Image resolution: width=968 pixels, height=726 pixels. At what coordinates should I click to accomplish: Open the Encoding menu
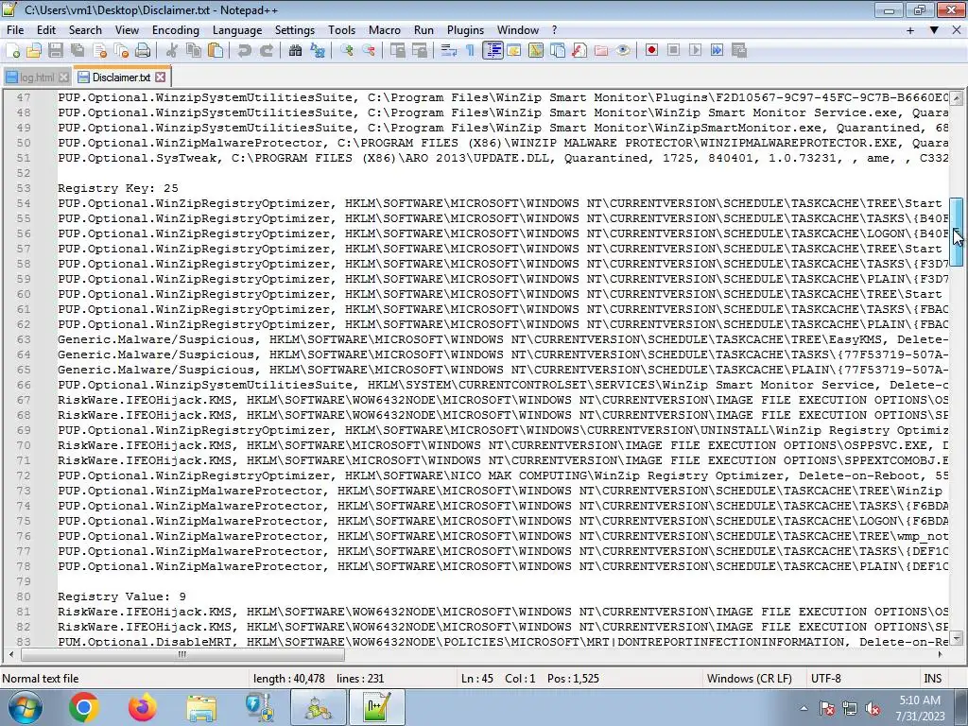click(175, 30)
